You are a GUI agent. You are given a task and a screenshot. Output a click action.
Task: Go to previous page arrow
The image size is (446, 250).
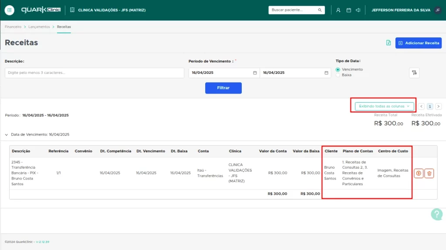pos(421,106)
